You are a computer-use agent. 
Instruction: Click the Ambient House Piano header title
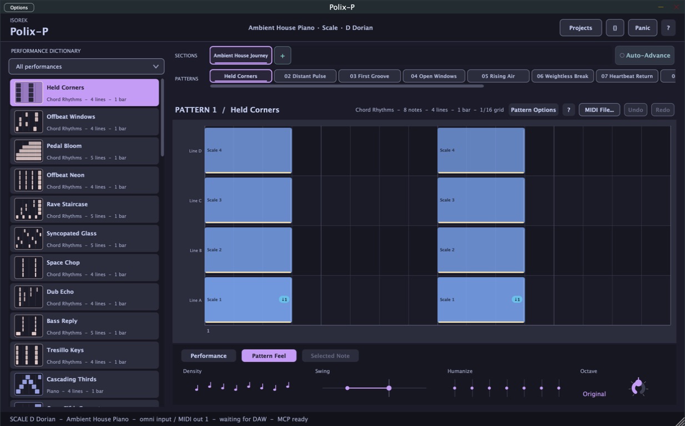pyautogui.click(x=281, y=28)
